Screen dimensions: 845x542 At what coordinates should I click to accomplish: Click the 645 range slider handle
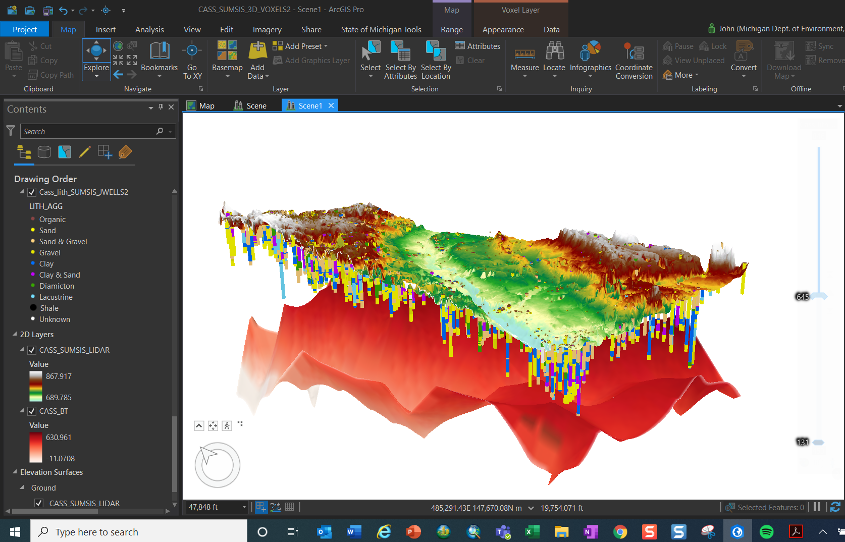coord(819,296)
